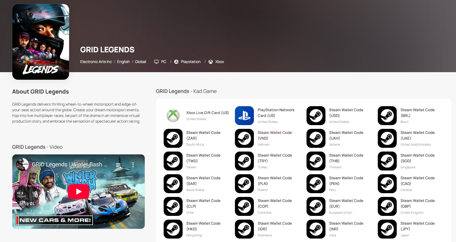Choose the Steam icon for Canada CAD
This screenshot has height=242, width=456.
pyautogui.click(x=387, y=184)
